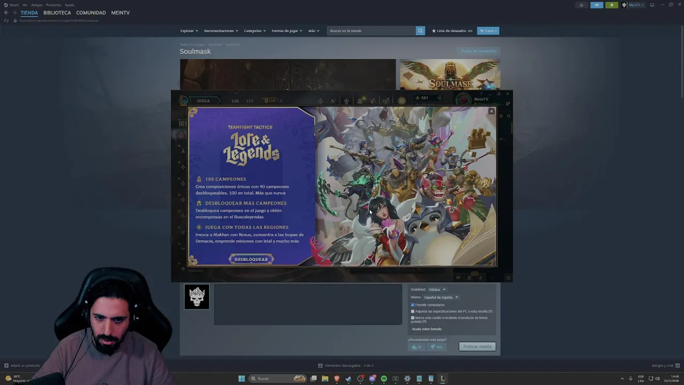Screen dimensions: 684x385
Task: Open the MEINTV profile tab in Steam
Action: 120,13
